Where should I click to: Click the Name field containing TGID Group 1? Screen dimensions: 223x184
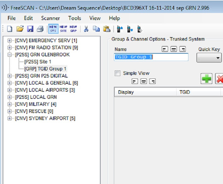[x=151, y=57]
